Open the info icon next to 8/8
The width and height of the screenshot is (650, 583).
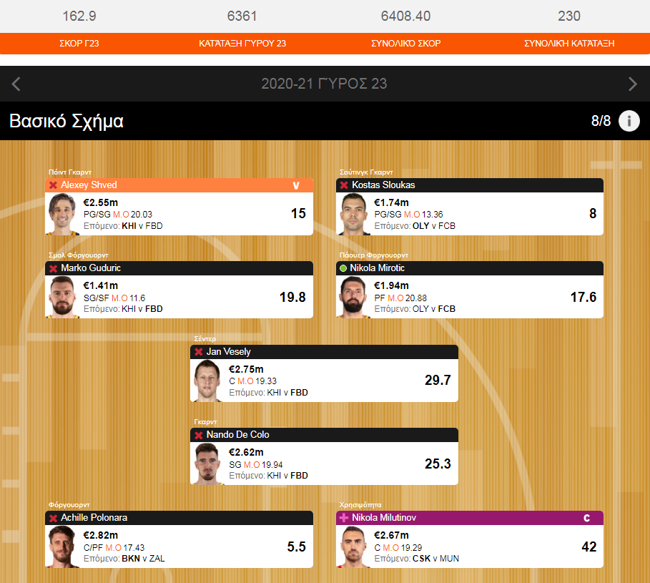click(629, 121)
